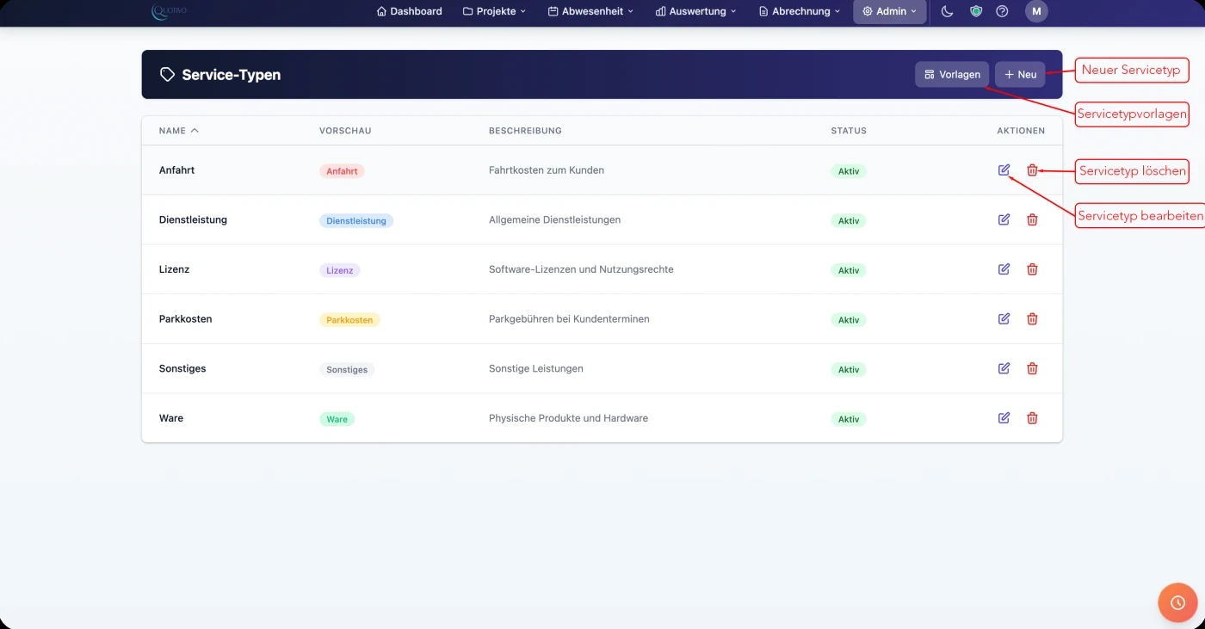Click the yellow Parkkosten preview badge
This screenshot has width=1205, height=629.
[349, 320]
